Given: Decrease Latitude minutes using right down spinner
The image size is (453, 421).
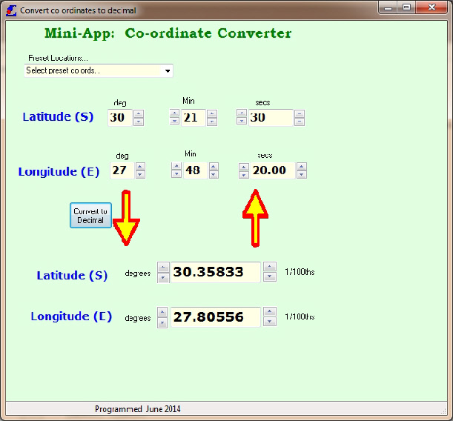Looking at the screenshot, I should pyautogui.click(x=212, y=122).
